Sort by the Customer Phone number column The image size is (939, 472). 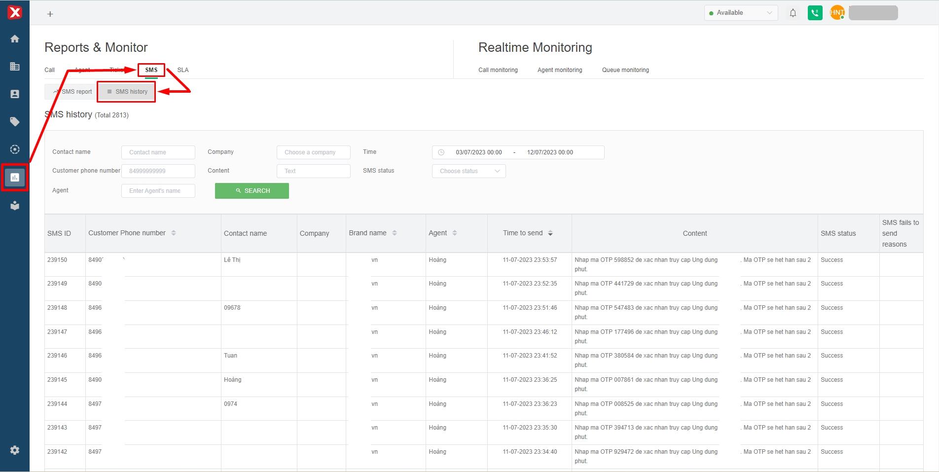pos(174,233)
